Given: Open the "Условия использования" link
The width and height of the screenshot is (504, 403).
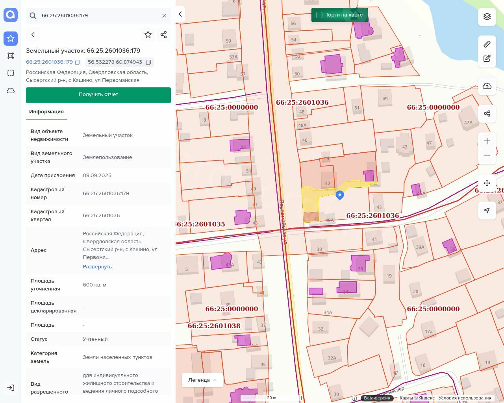Looking at the screenshot, I should coord(465,398).
